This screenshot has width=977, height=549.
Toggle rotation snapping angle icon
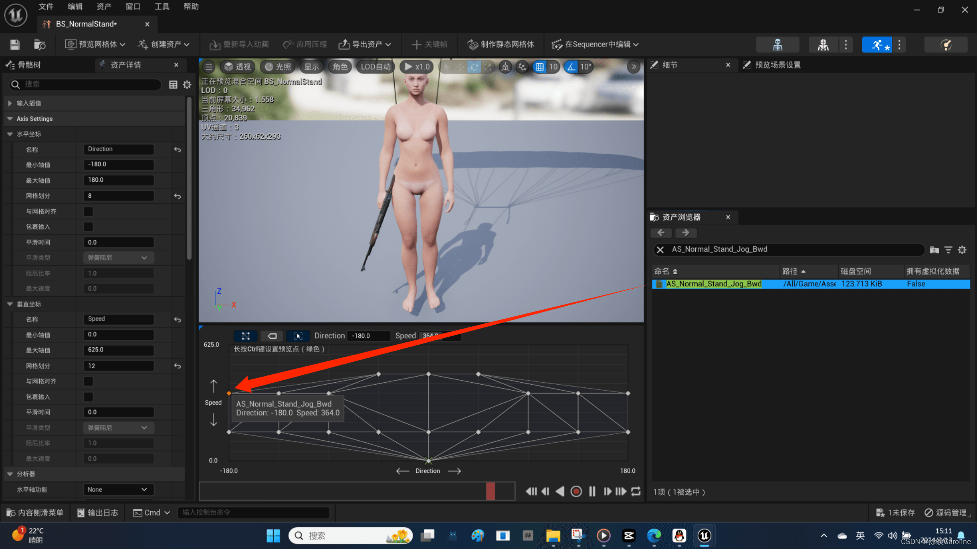click(x=571, y=67)
